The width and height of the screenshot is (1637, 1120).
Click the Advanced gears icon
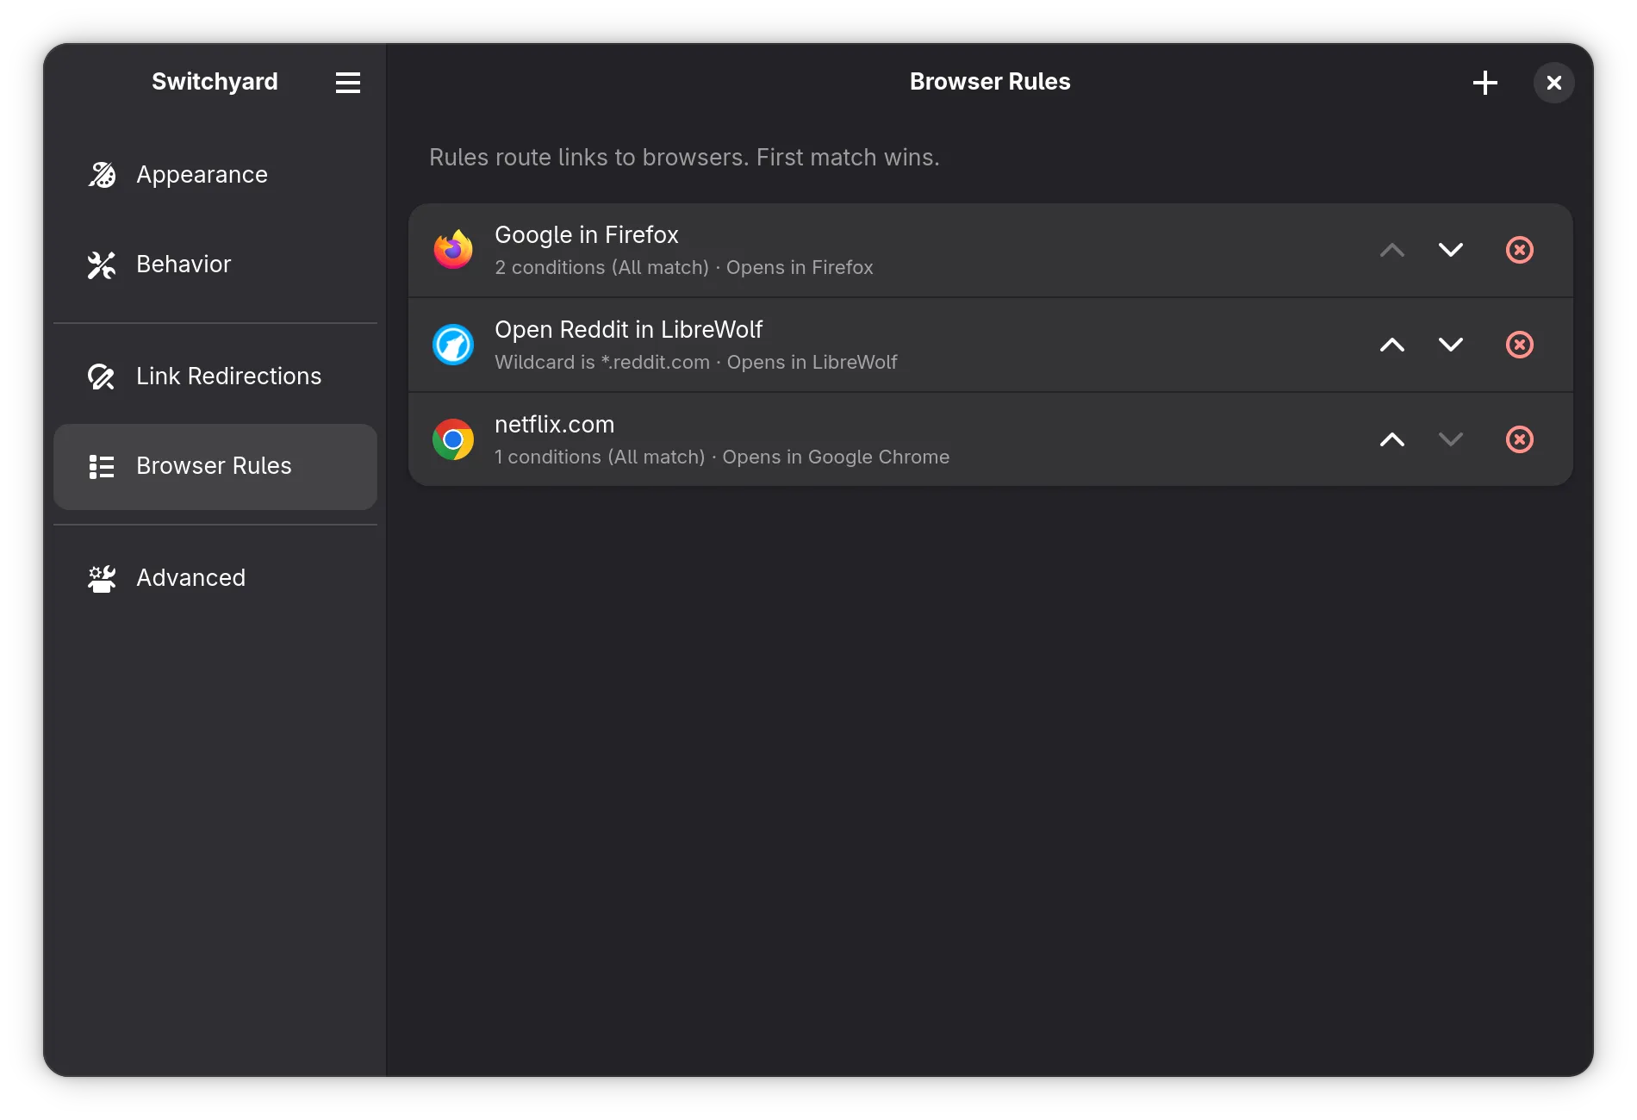click(x=102, y=578)
